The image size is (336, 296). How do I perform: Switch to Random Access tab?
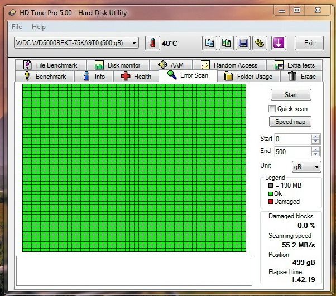[x=229, y=65]
